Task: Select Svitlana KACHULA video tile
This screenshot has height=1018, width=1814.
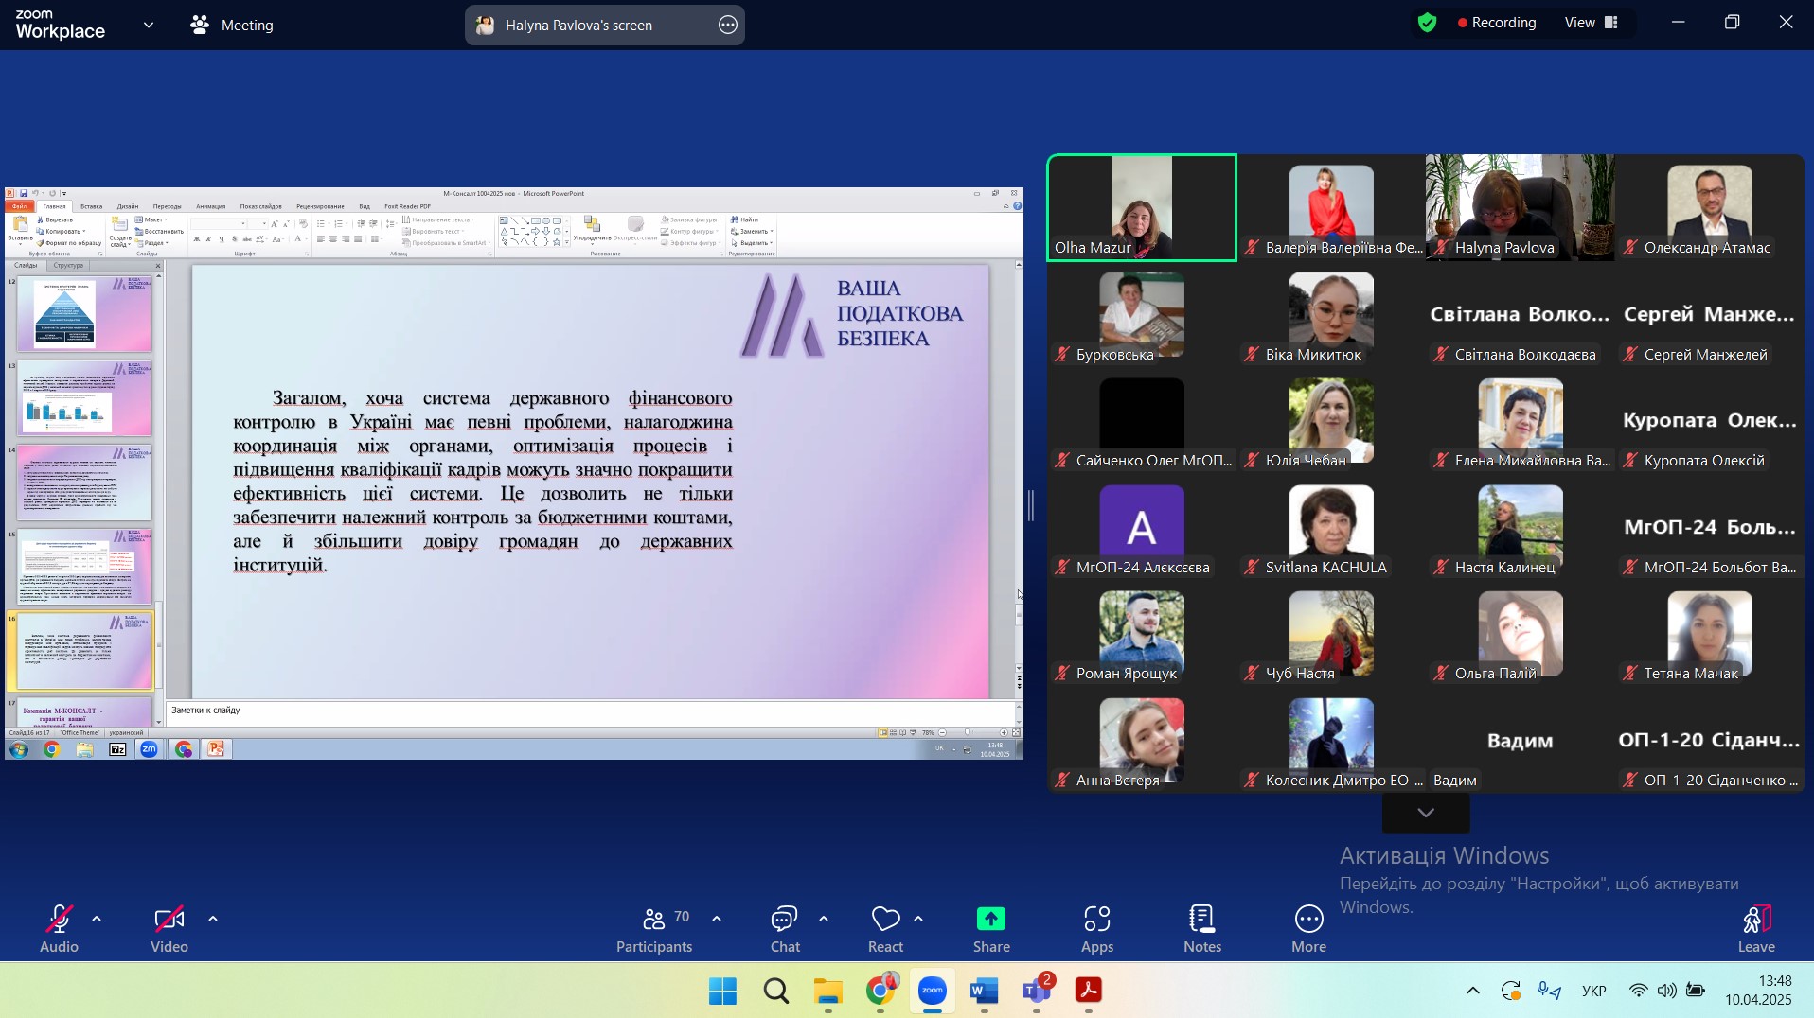Action: click(x=1331, y=527)
